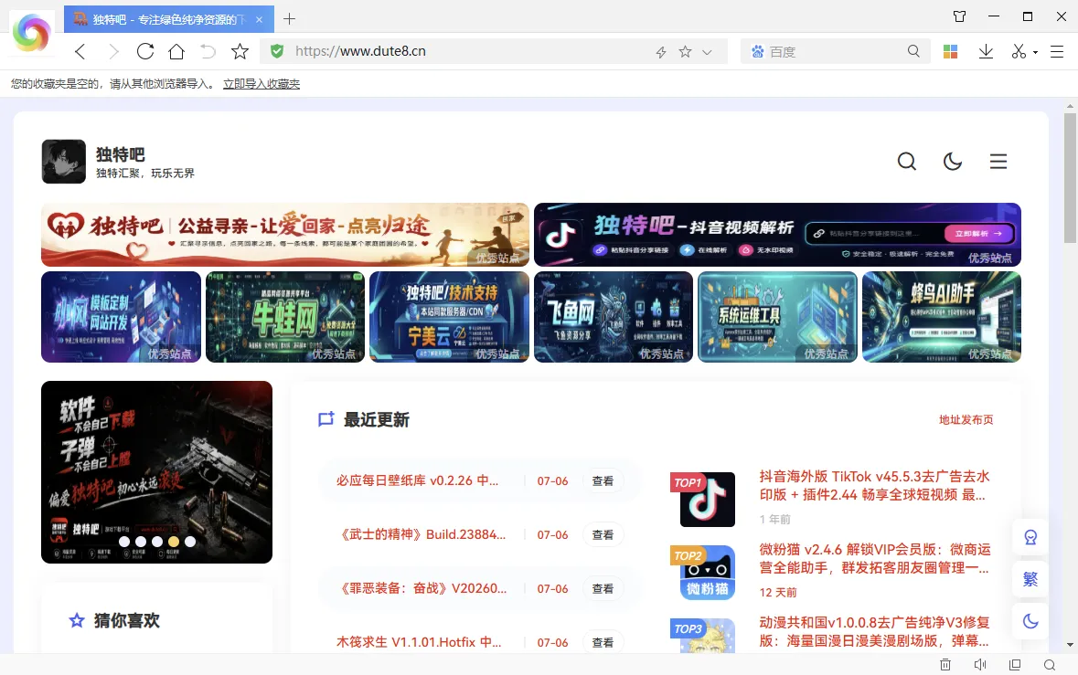This screenshot has width=1078, height=675.
Task: Open site search magnifier in header
Action: [x=907, y=162]
